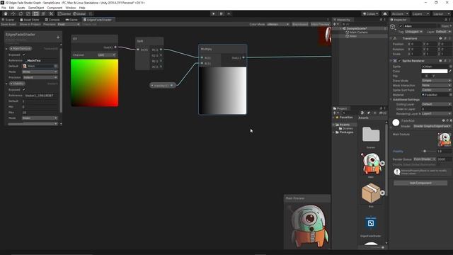The image size is (453, 255).
Task: Open the Precision Float dropdown
Action: click(69, 24)
